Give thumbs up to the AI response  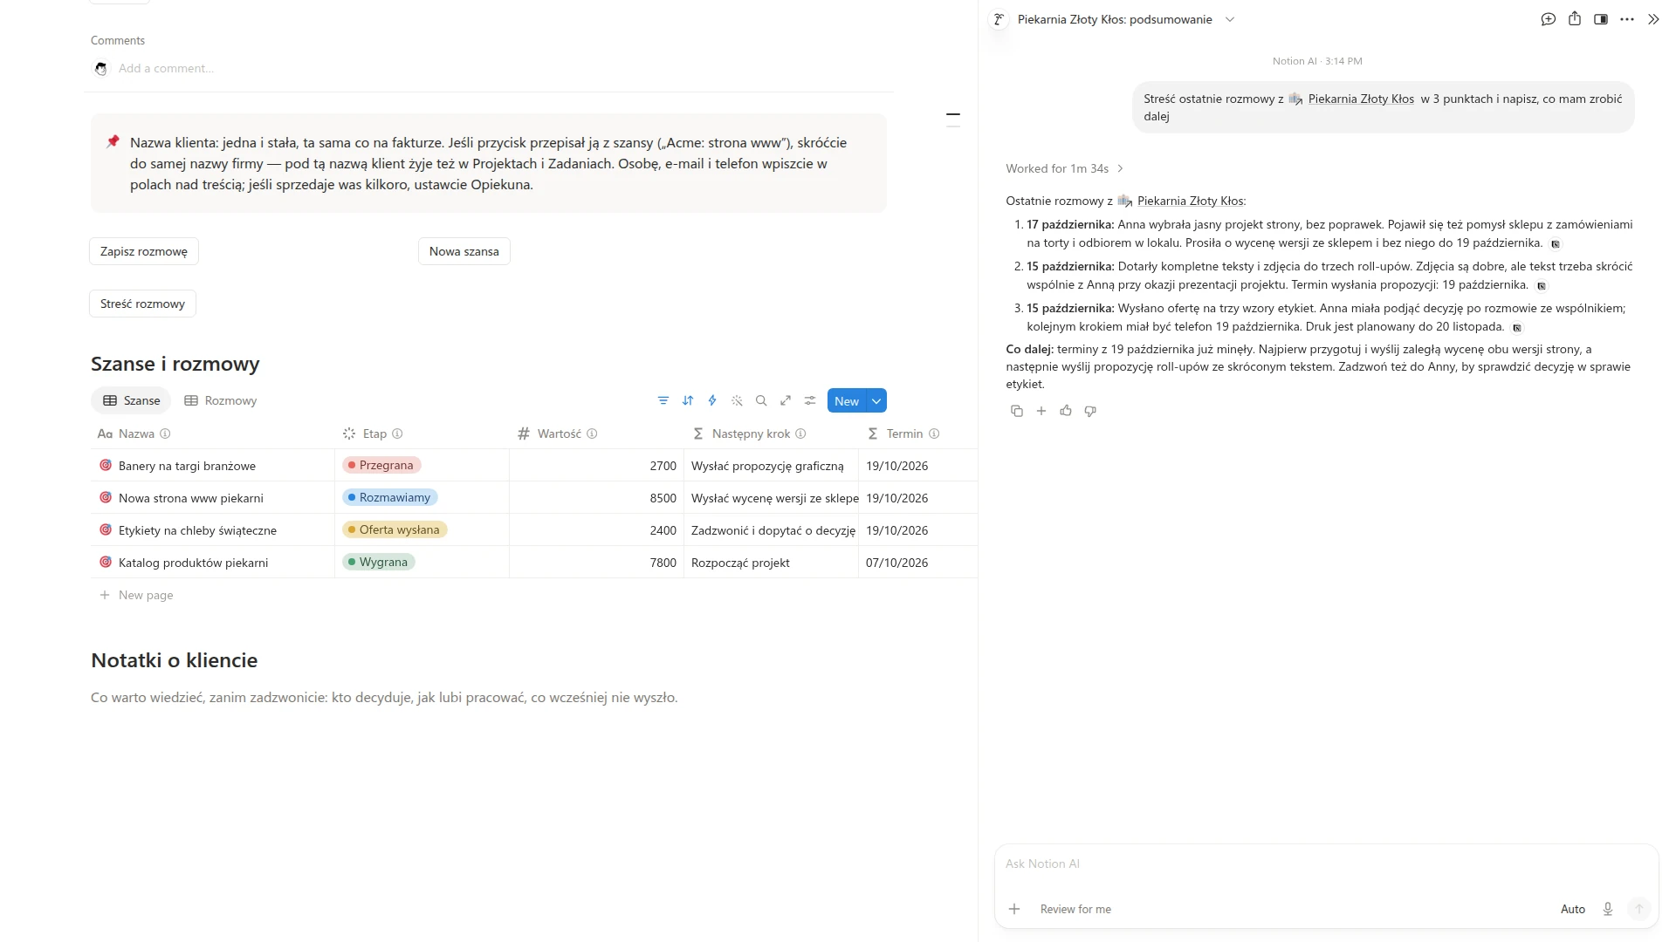click(x=1065, y=411)
